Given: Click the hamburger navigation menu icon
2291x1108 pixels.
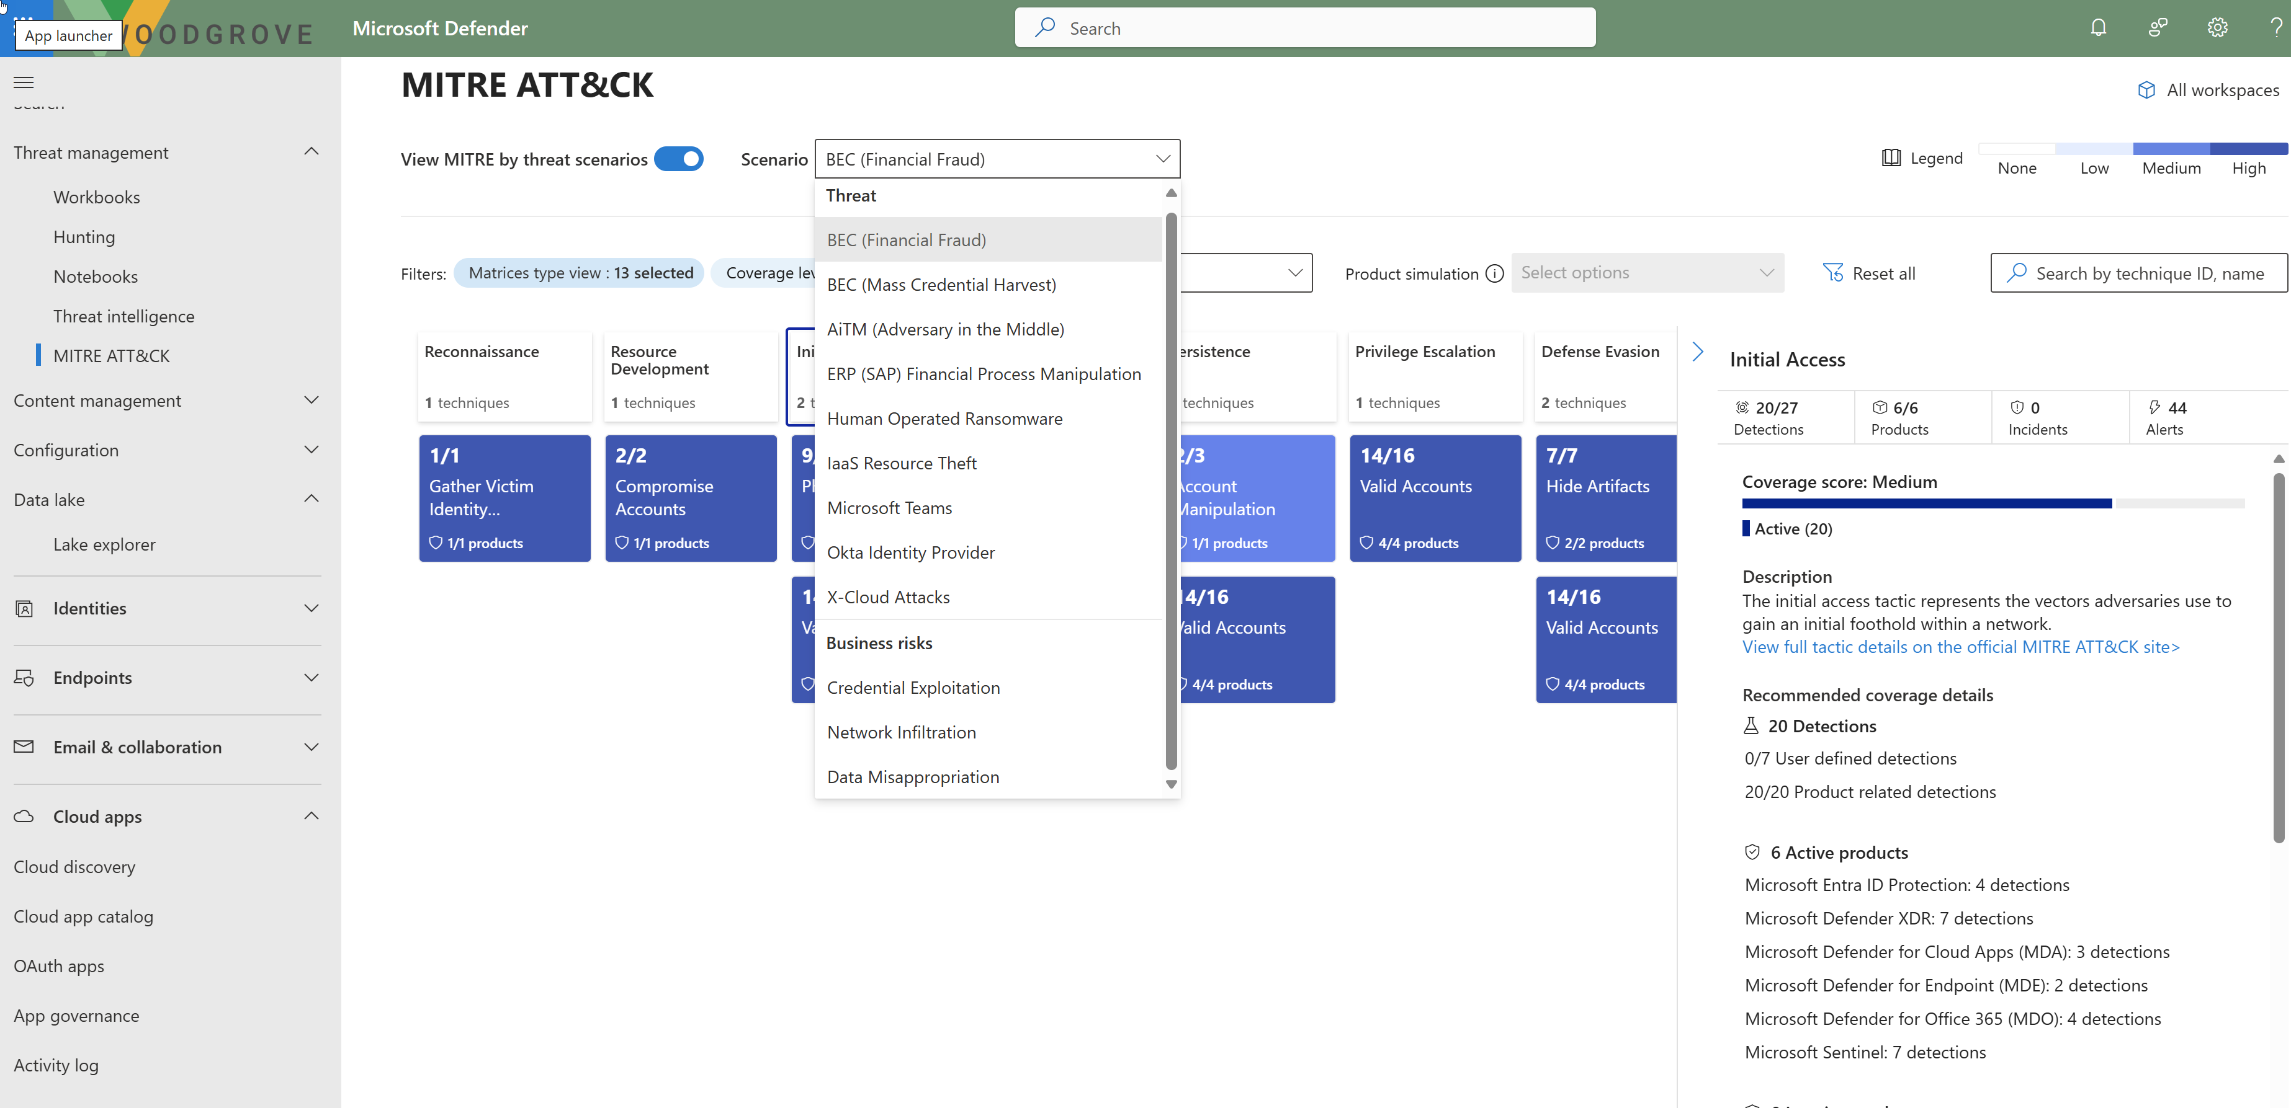Looking at the screenshot, I should 24,82.
